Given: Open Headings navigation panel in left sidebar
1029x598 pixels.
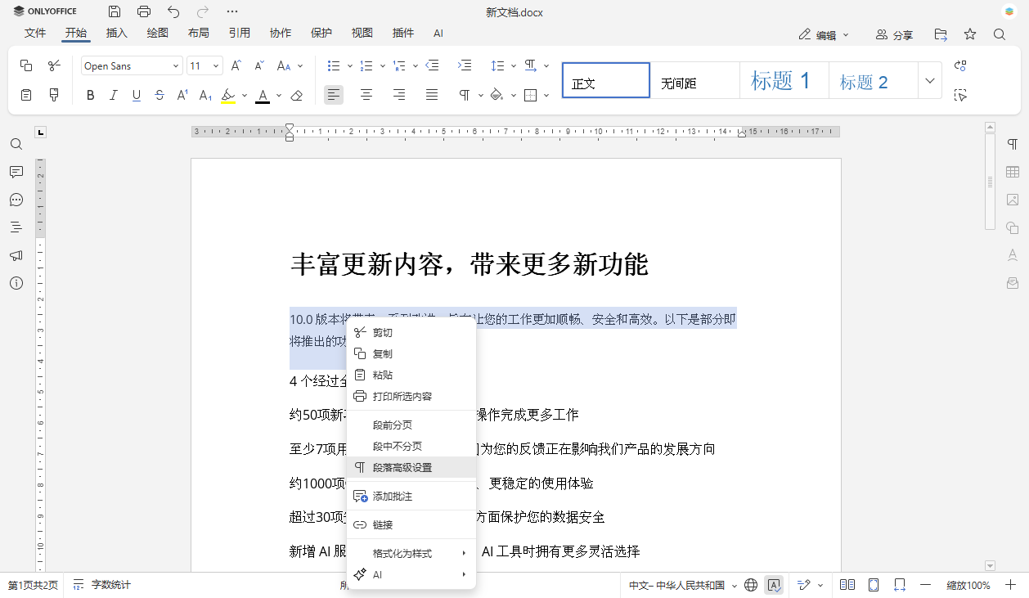Looking at the screenshot, I should coord(16,227).
